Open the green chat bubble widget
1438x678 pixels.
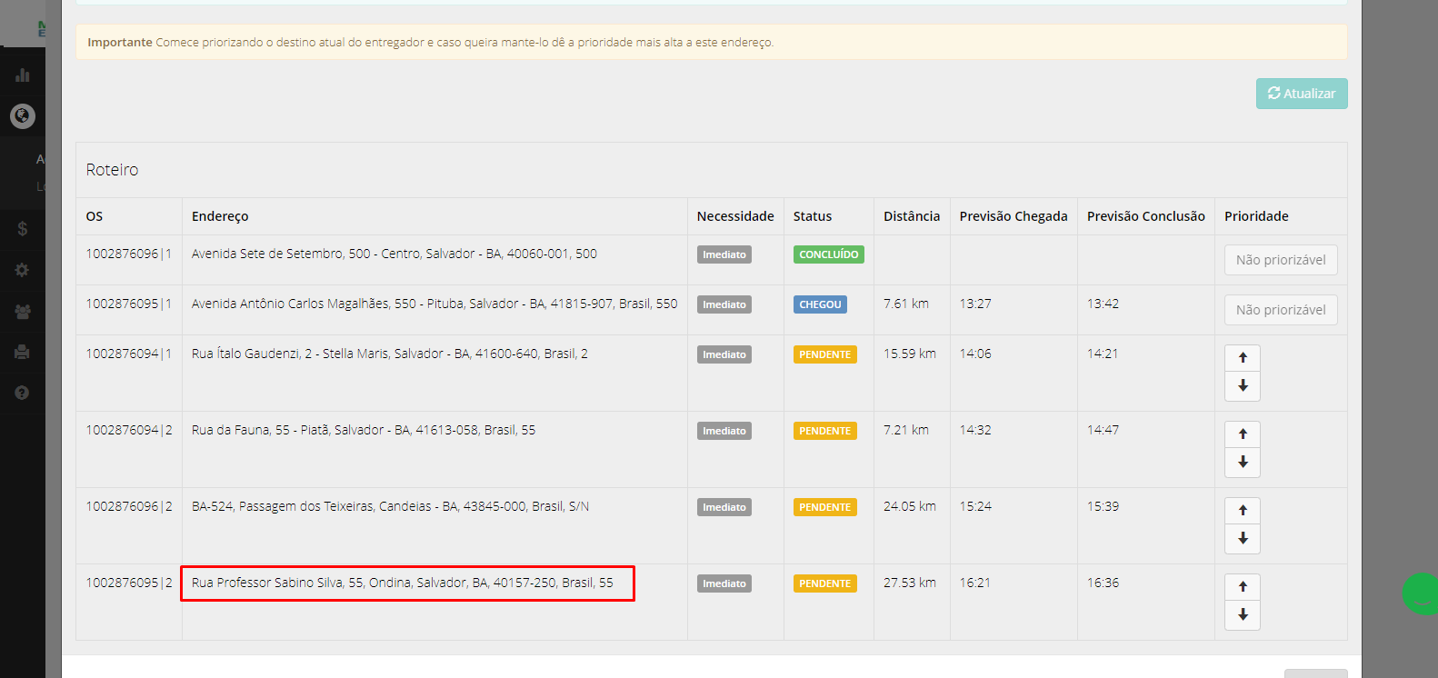[1421, 593]
